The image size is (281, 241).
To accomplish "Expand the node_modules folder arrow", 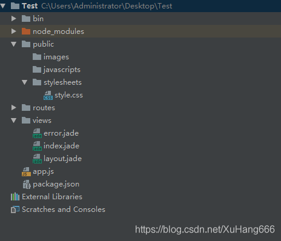I will click(x=14, y=31).
